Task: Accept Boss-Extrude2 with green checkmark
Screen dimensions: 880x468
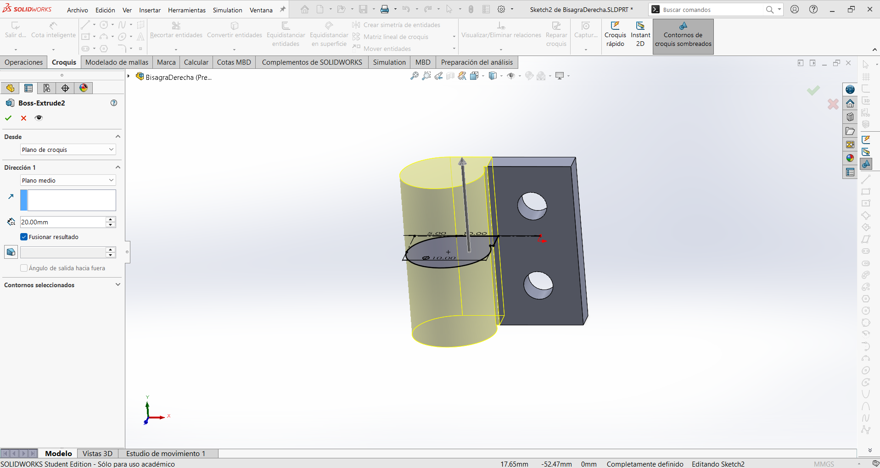Action: [8, 118]
